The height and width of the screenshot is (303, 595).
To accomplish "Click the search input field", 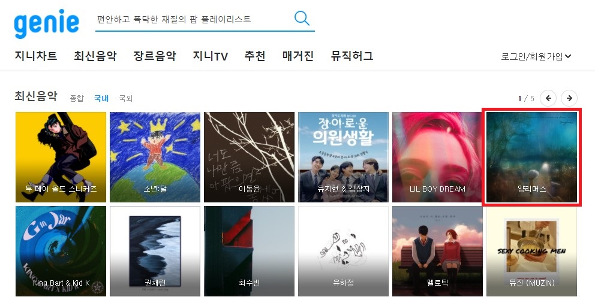I will 194,19.
